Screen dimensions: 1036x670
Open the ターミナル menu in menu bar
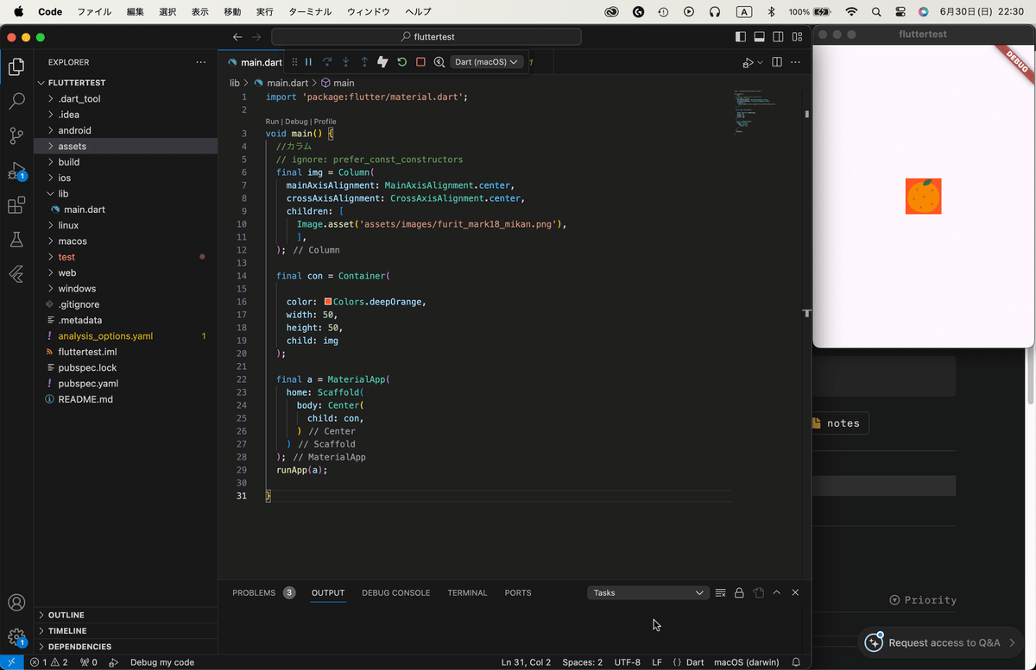pyautogui.click(x=311, y=12)
